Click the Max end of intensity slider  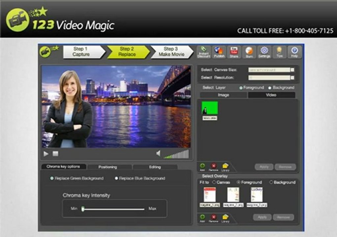153,209
